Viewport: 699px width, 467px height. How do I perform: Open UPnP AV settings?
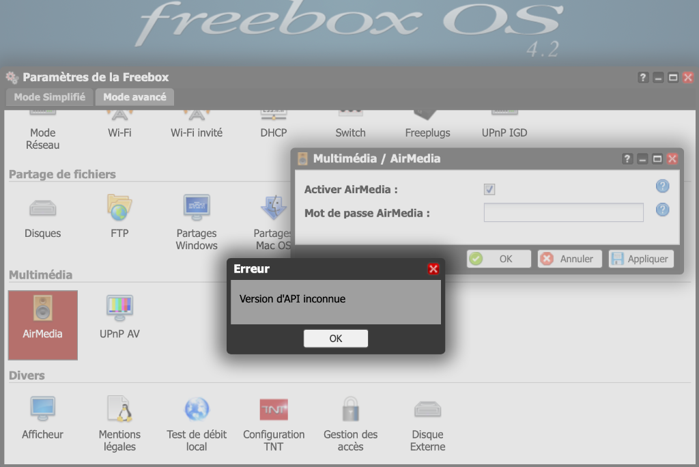[119, 317]
